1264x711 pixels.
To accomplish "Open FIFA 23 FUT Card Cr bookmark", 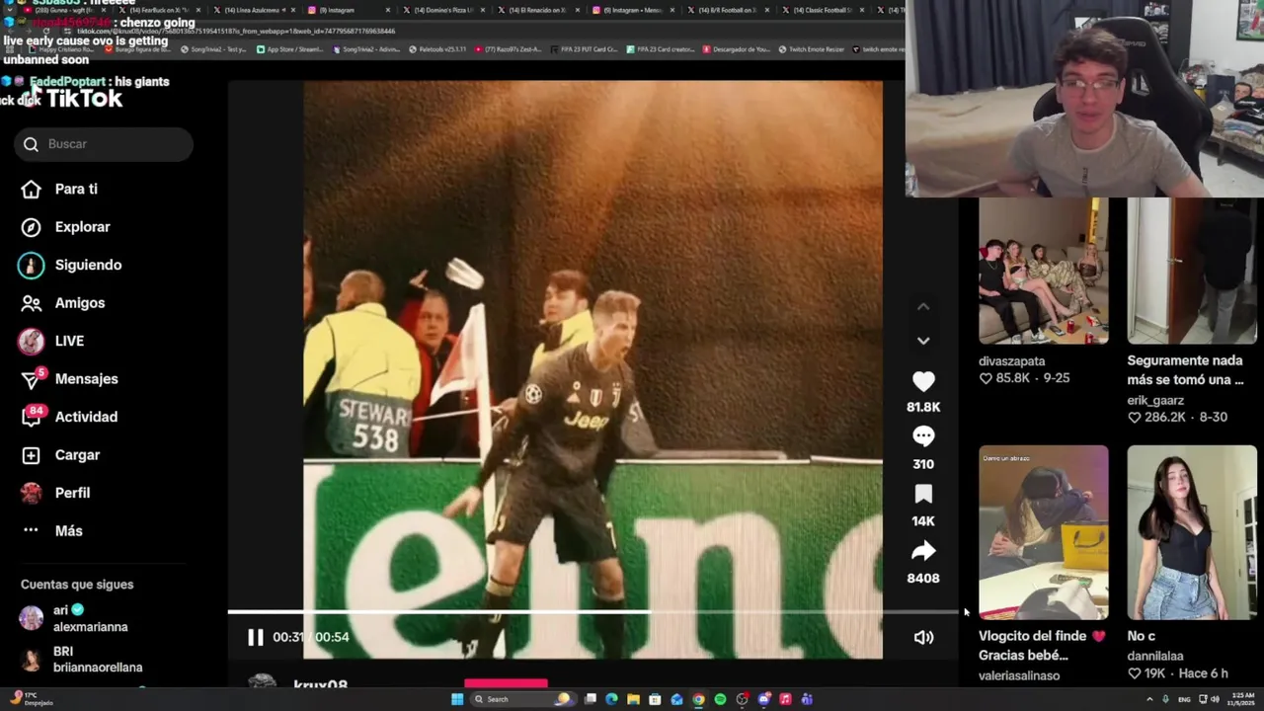I will pyautogui.click(x=584, y=48).
